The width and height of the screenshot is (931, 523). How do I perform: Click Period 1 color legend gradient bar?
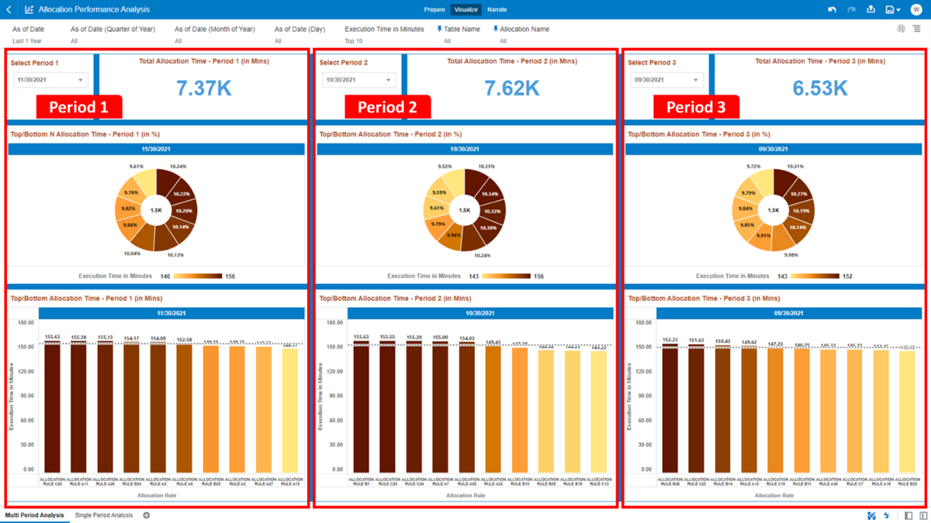coord(198,276)
